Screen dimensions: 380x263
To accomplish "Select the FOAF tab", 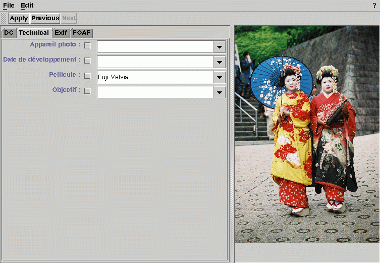I will click(81, 33).
